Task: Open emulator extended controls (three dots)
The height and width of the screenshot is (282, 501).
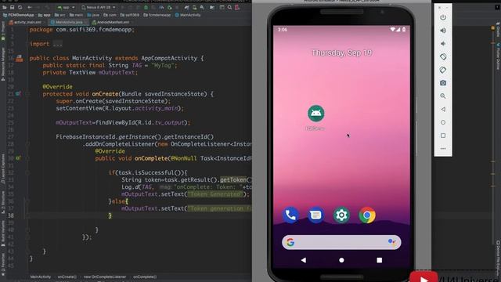Action: 443,148
